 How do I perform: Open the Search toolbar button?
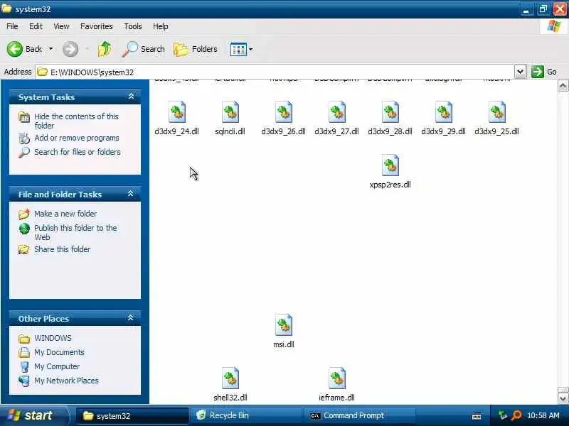click(144, 49)
